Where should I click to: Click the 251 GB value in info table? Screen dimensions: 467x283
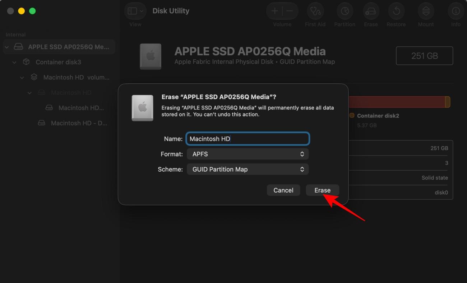(439, 148)
